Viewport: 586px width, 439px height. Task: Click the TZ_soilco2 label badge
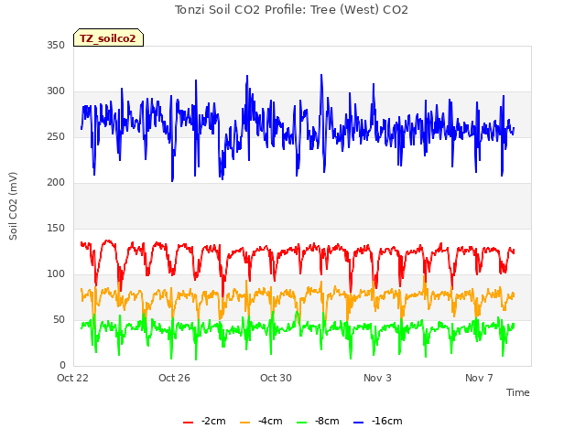[108, 37]
